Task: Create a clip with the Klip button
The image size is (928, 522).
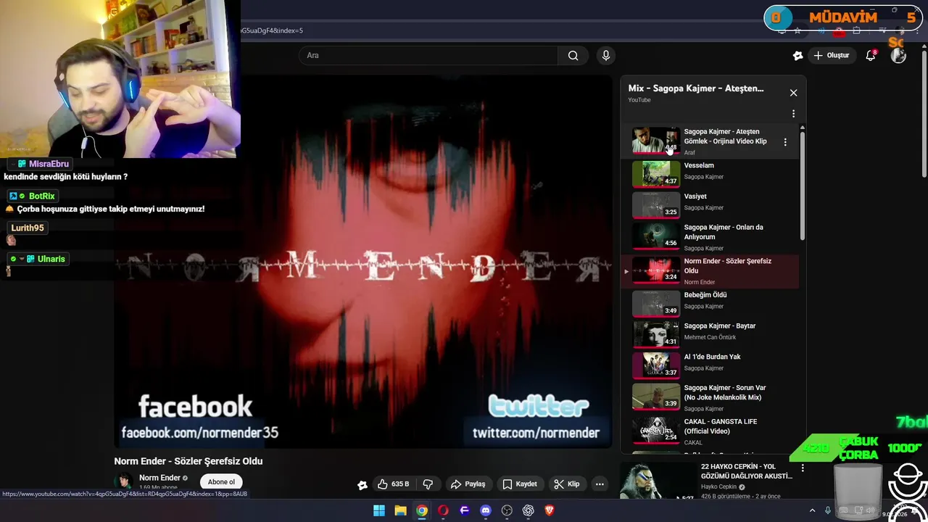Action: tap(566, 484)
